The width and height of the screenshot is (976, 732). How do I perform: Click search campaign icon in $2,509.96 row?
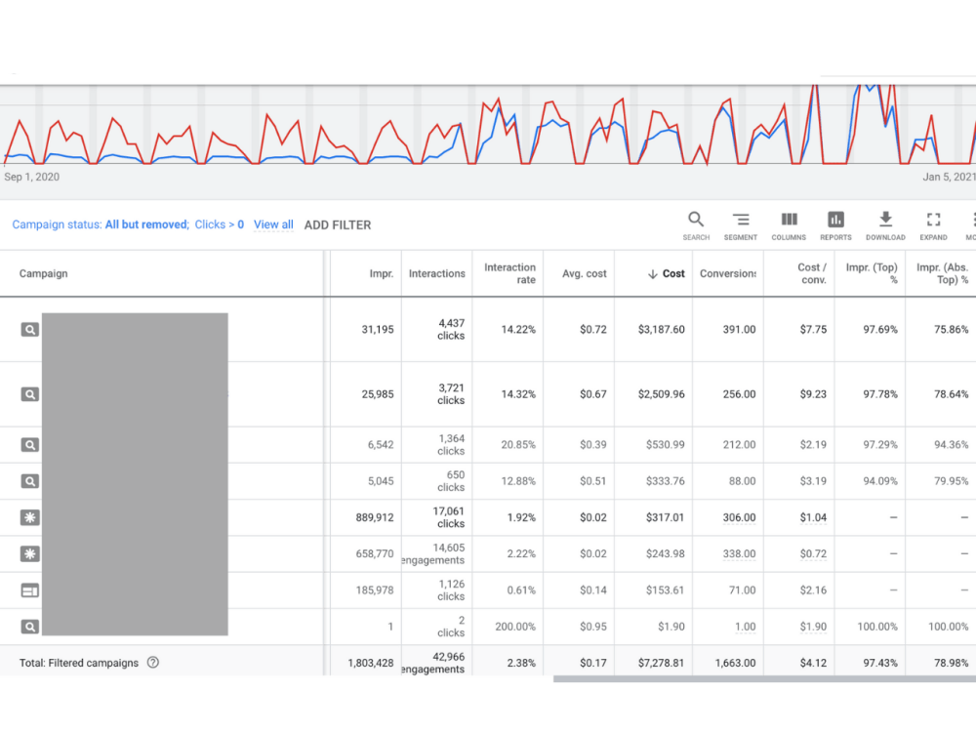(x=30, y=394)
